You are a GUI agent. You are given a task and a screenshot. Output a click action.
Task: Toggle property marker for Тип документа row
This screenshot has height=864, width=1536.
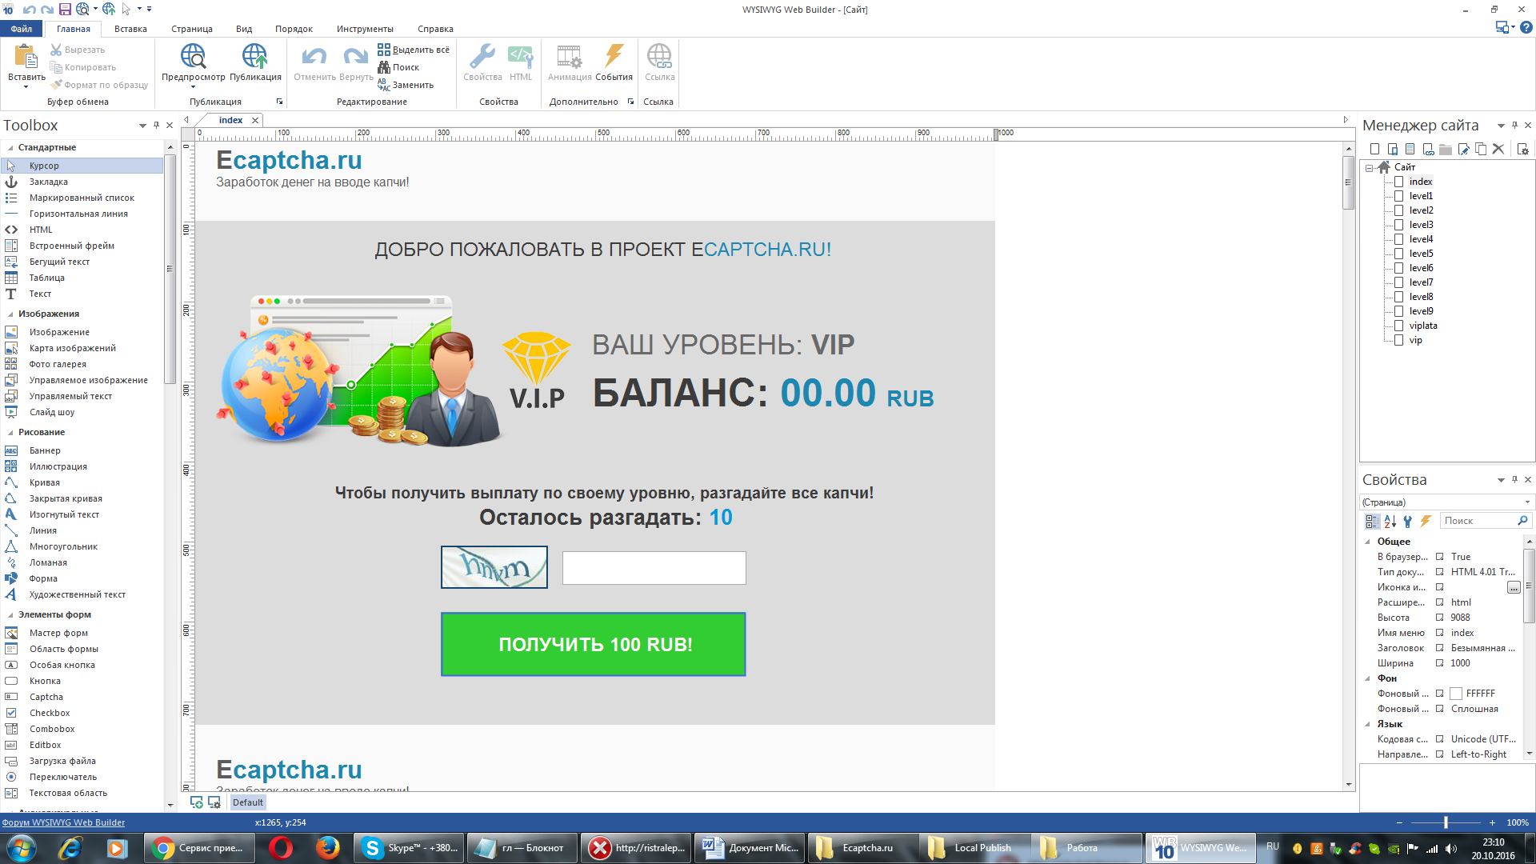1440,572
